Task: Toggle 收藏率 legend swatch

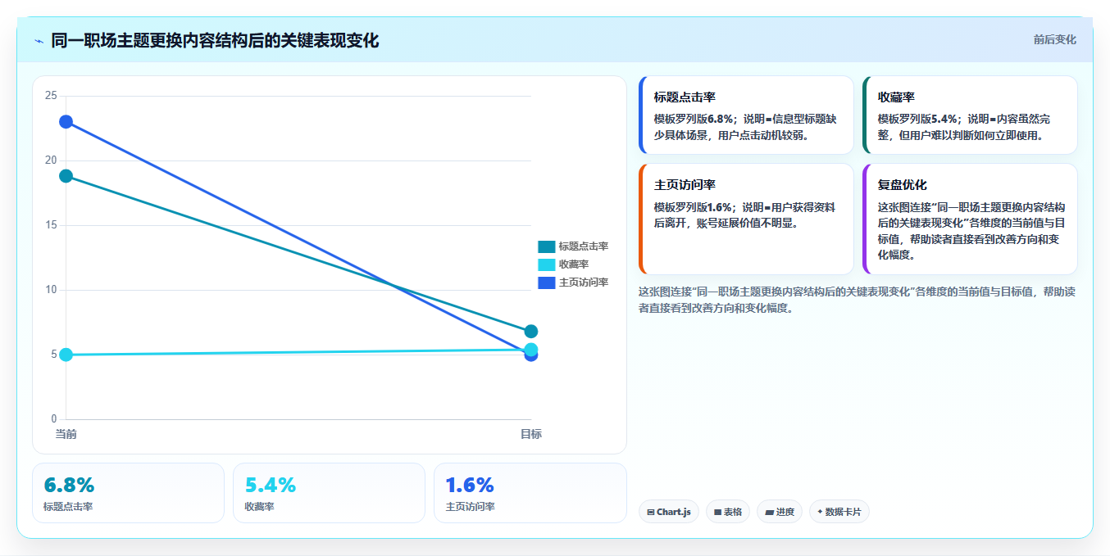Action: 546,264
